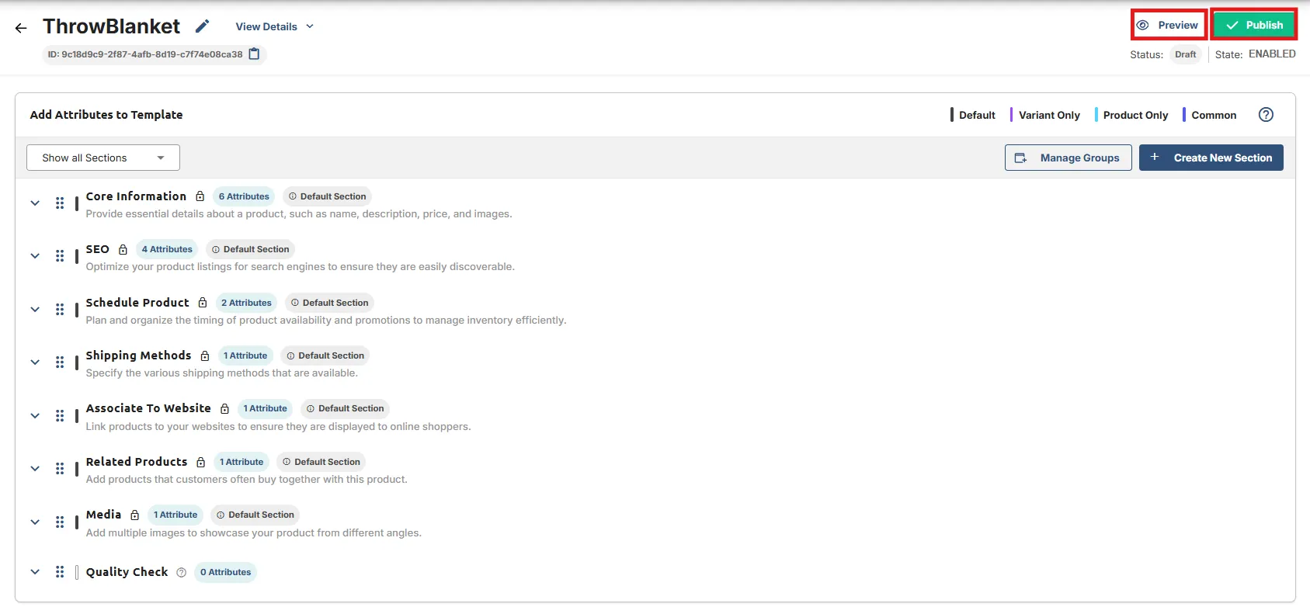
Task: Click the lock icon beside SEO
Action: (x=123, y=249)
